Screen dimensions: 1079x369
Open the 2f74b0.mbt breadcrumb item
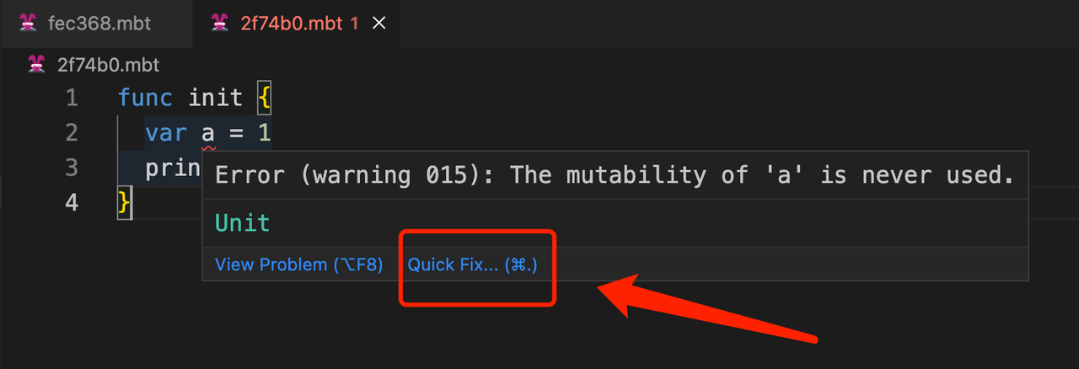click(108, 65)
